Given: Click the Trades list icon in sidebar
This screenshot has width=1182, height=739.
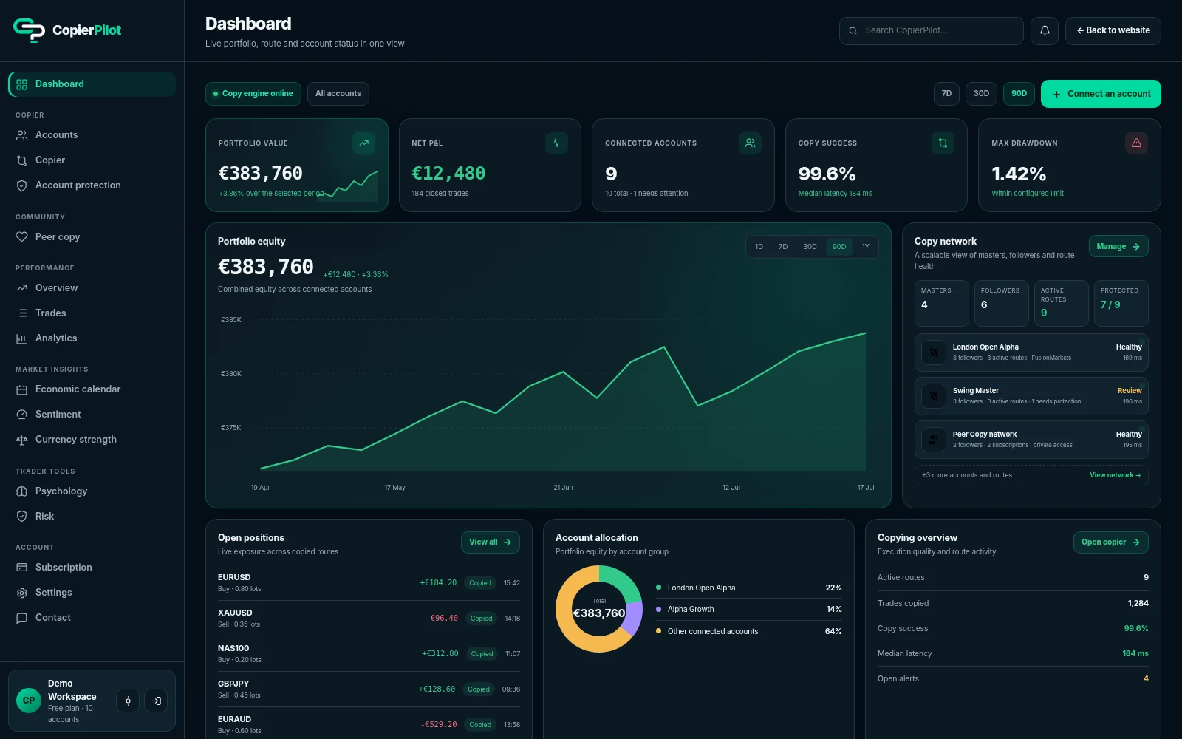Looking at the screenshot, I should (22, 313).
